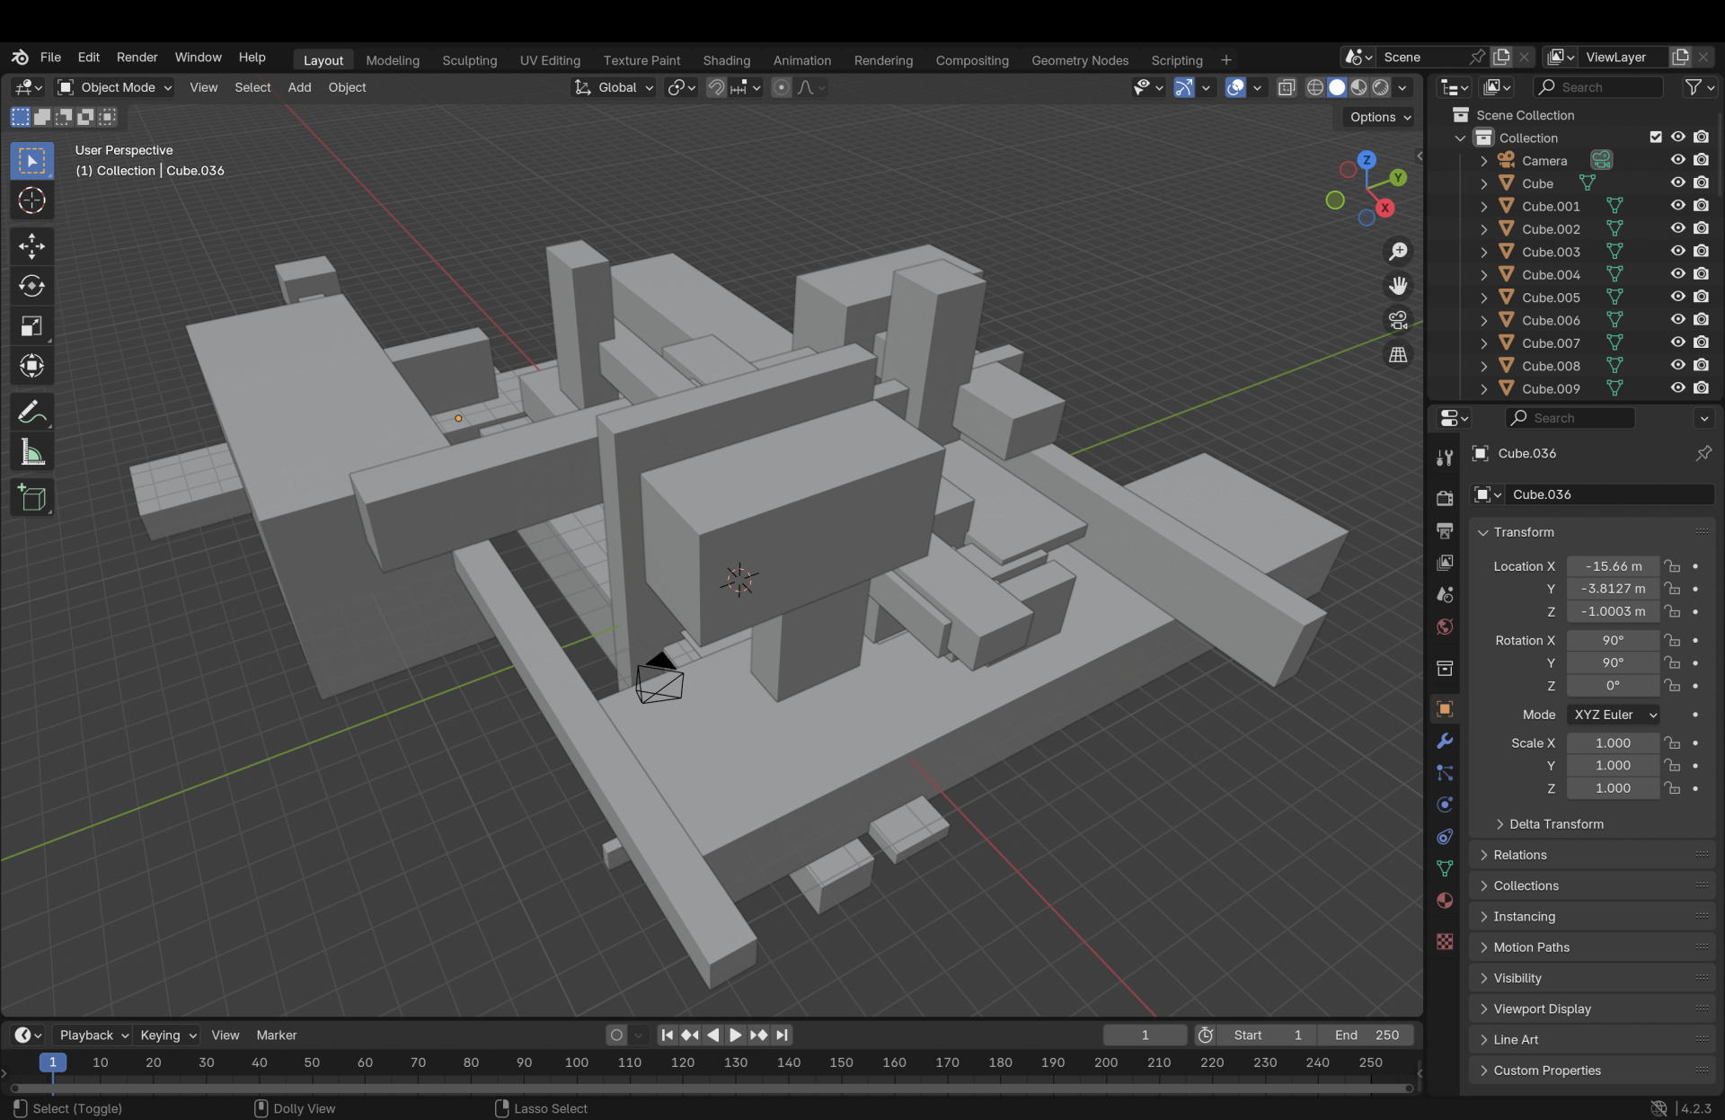Open the Playback dropdown in timeline
This screenshot has height=1120, width=1725.
93,1036
